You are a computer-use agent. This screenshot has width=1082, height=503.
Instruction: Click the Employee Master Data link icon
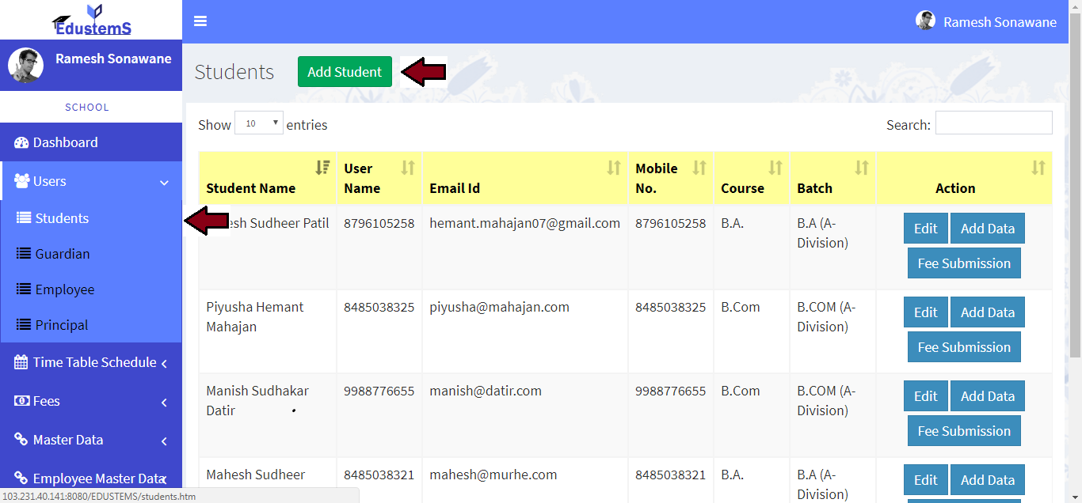(x=21, y=478)
